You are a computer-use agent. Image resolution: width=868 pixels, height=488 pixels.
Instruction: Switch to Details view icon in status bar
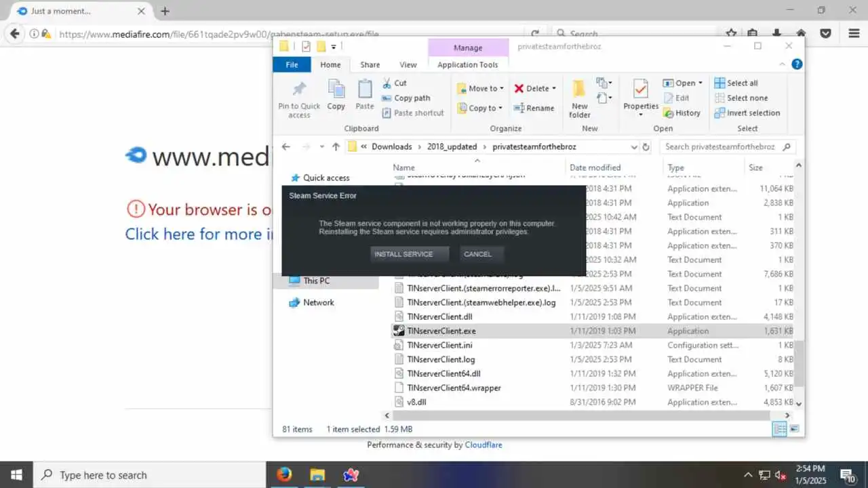tap(780, 429)
